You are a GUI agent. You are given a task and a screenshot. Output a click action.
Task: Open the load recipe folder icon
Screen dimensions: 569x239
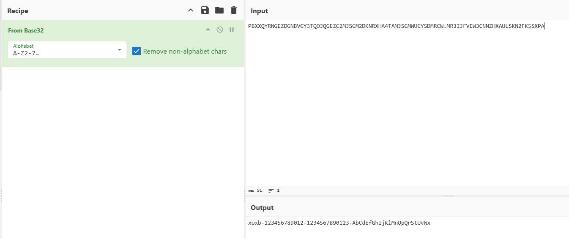point(219,11)
